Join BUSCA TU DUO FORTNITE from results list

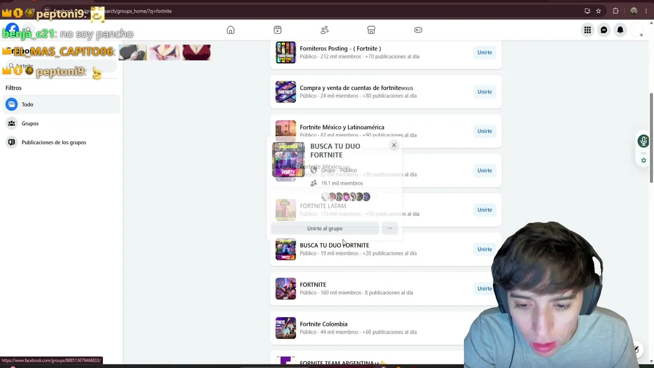485,249
